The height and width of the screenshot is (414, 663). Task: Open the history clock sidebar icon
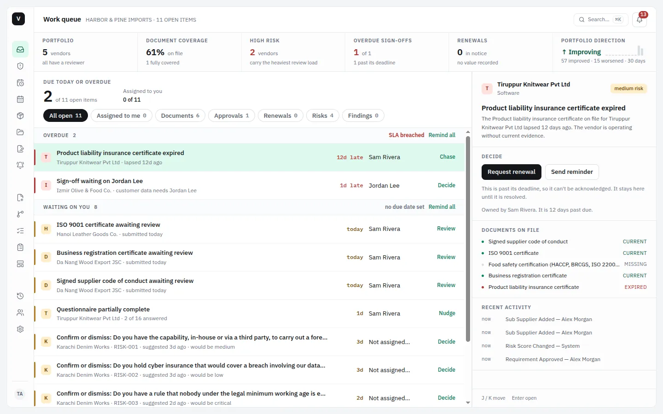coord(20,296)
